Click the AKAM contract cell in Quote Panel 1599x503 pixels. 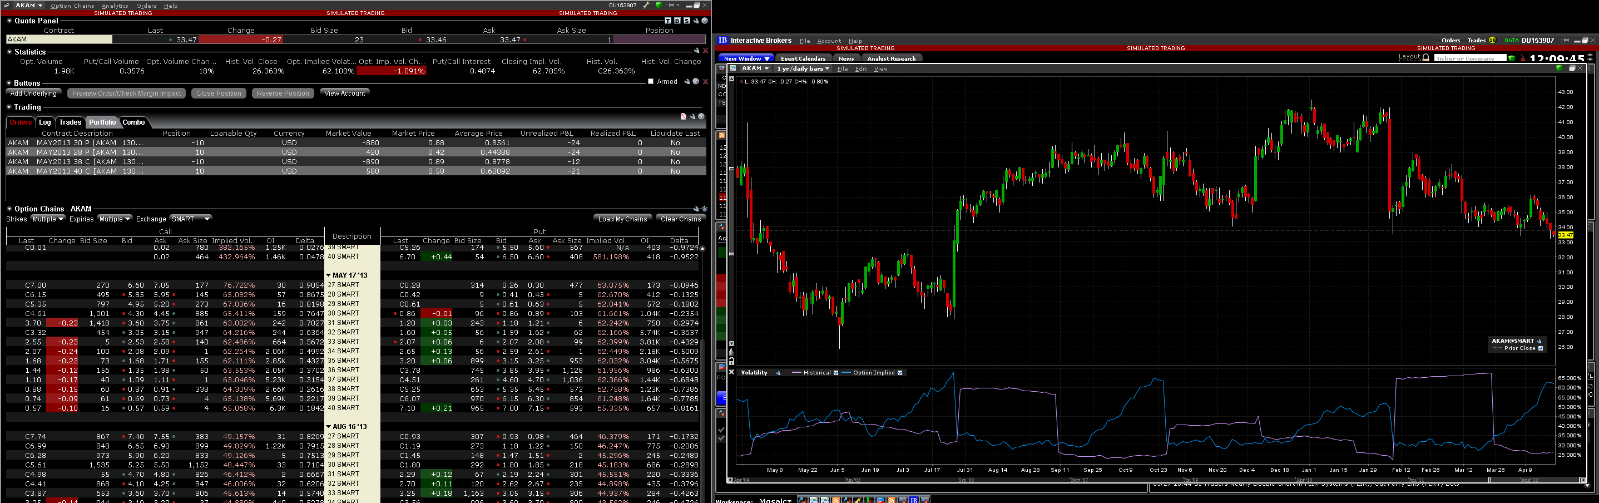coord(59,39)
